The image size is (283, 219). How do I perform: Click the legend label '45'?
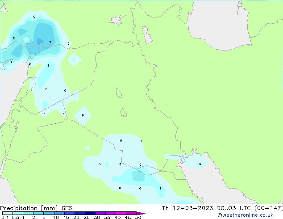click(x=128, y=217)
